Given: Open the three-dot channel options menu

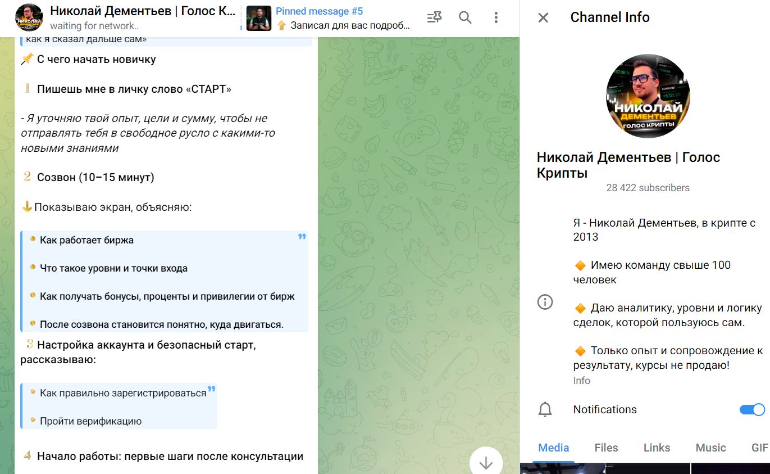Looking at the screenshot, I should coord(496,17).
